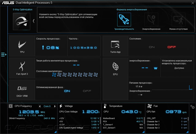Viewport: 196px width, 134px height.
Task: Select the Производительность rocket power mode
Action: pos(124,20)
